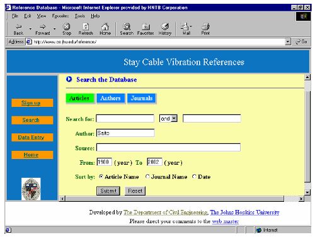Viewport: 315px width, 237px height.
Task: Click the status bar page icon
Action: [8, 230]
